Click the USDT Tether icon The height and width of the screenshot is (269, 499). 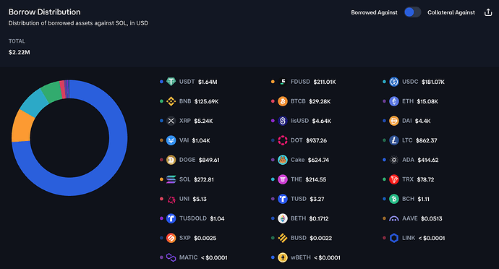coord(171,82)
